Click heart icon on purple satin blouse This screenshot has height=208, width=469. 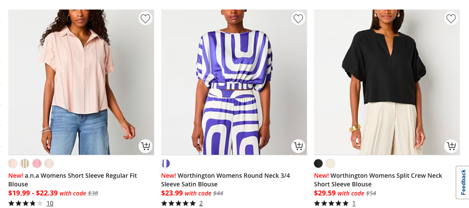tap(298, 19)
